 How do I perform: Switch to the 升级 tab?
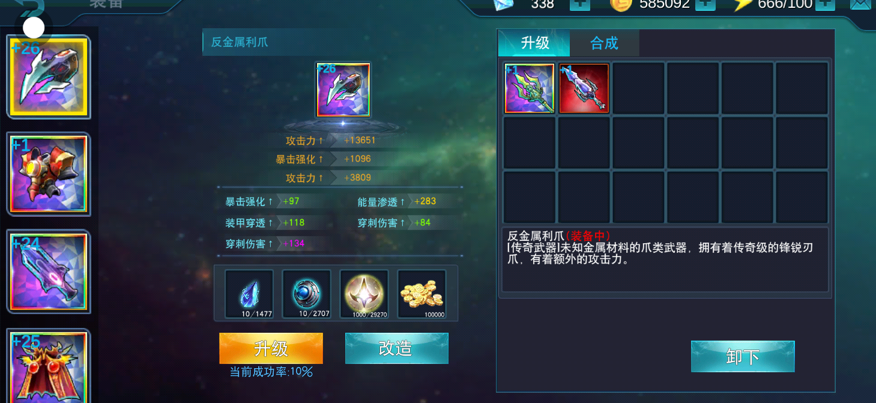[534, 43]
